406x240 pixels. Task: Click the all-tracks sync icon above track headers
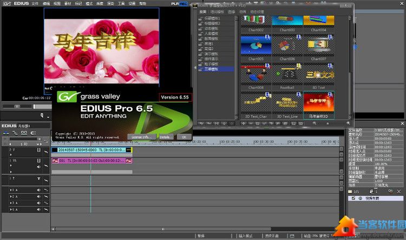[46, 141]
